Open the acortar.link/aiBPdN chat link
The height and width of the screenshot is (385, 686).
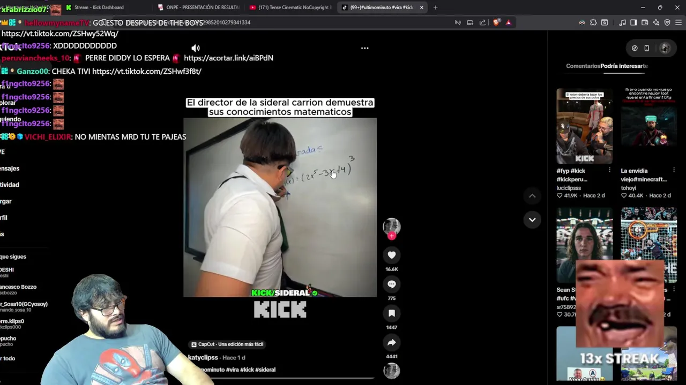228,58
